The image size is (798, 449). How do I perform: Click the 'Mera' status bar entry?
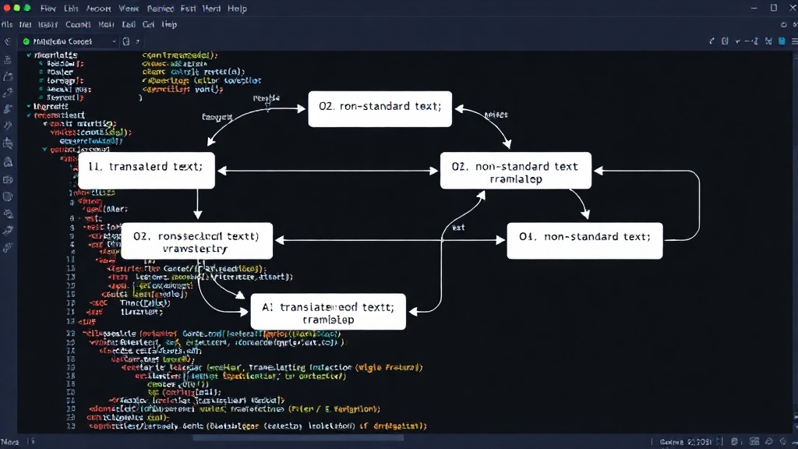(9, 442)
